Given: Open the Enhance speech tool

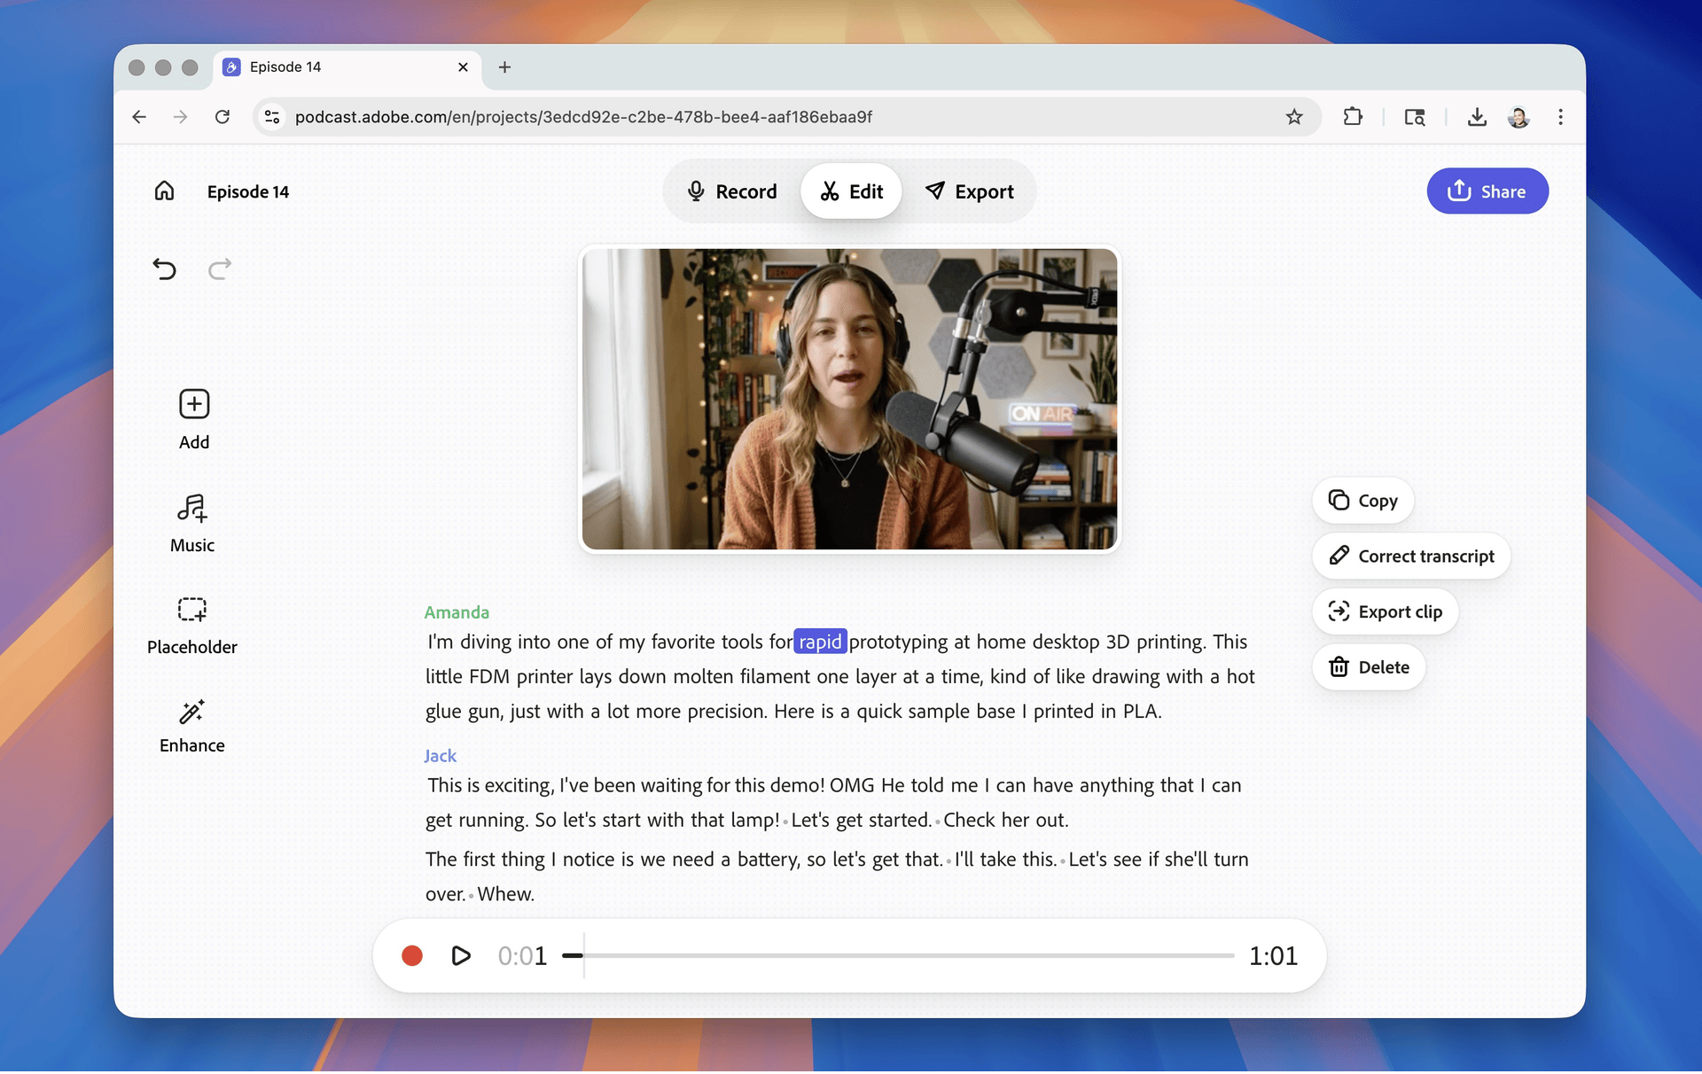Looking at the screenshot, I should click(192, 725).
